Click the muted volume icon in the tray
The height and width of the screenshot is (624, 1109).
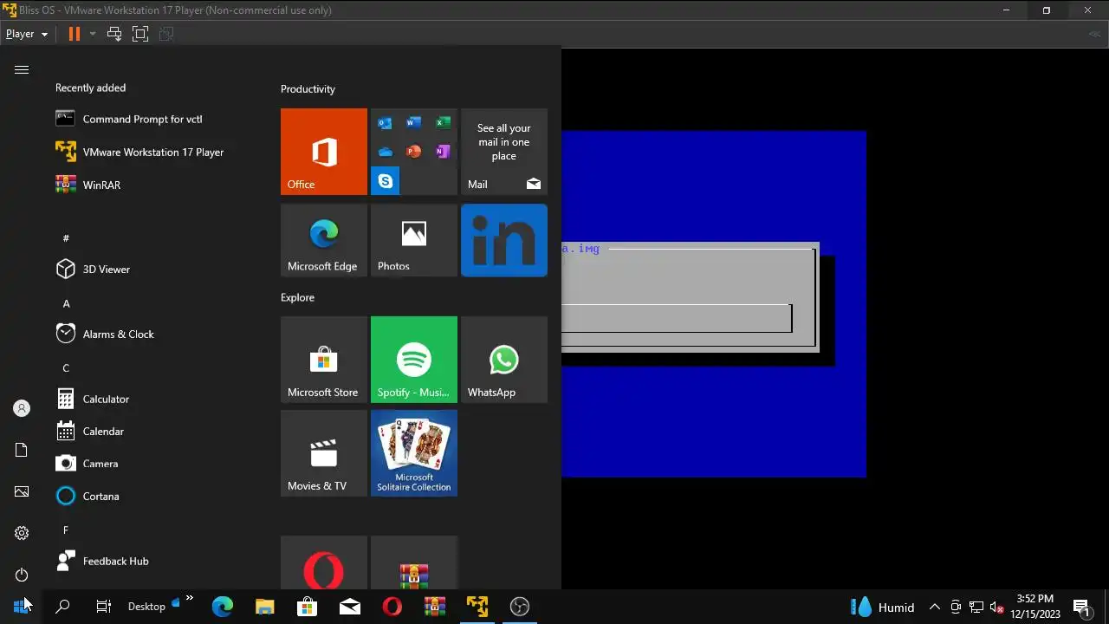pos(996,607)
